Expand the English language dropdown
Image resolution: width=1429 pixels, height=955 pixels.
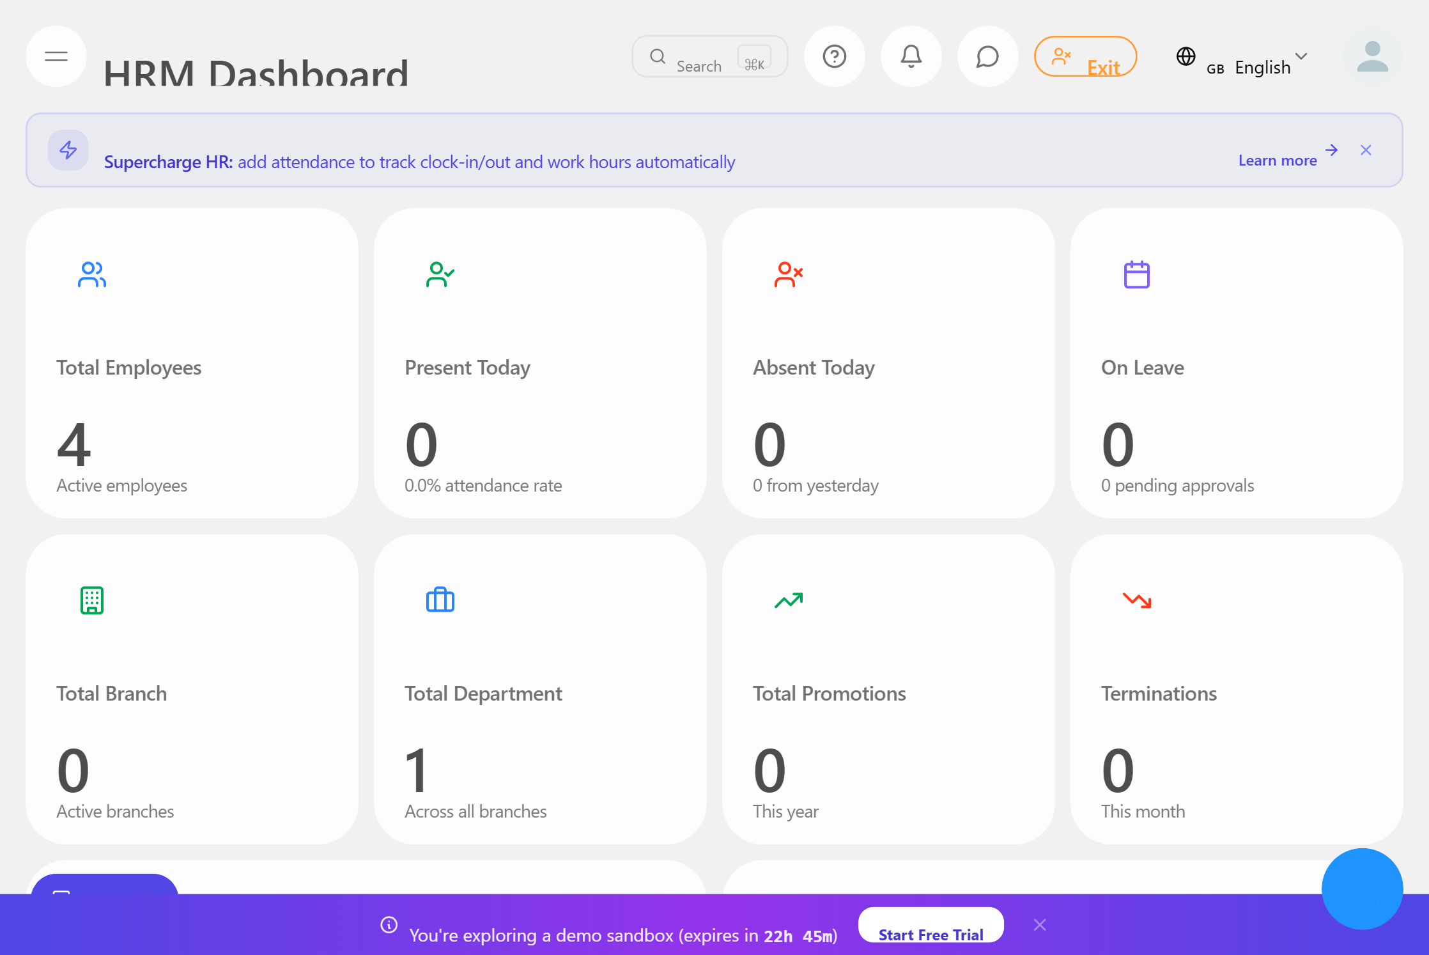click(x=1301, y=58)
